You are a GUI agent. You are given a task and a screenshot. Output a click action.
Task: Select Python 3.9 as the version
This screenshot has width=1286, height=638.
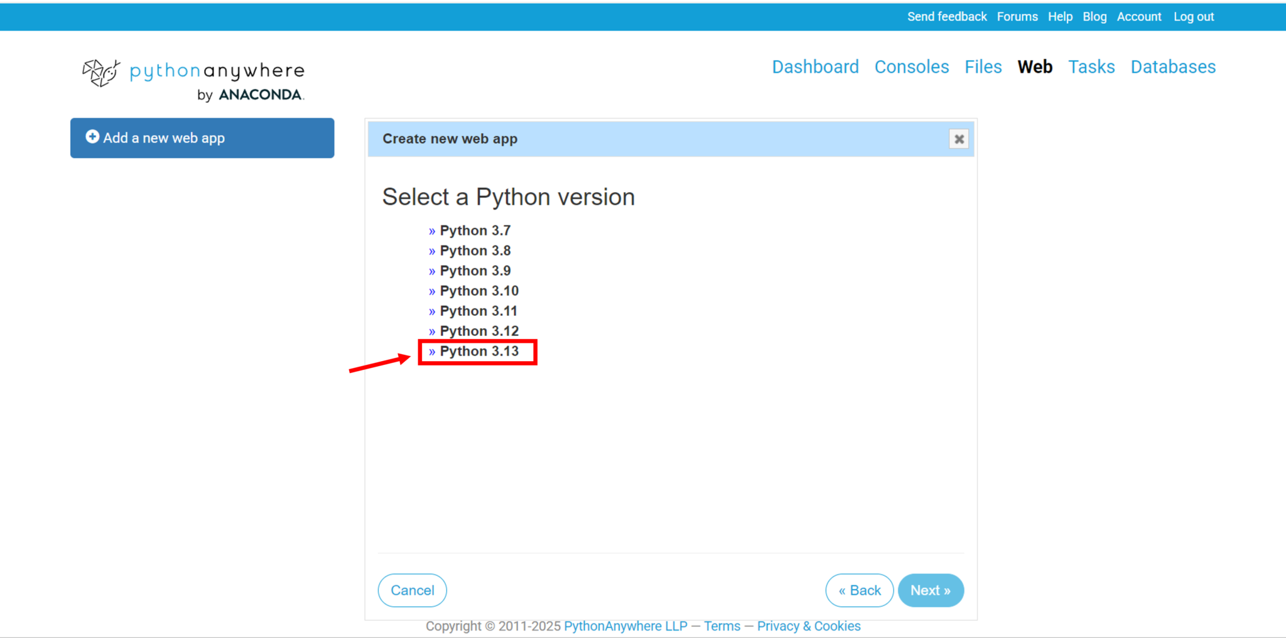(475, 271)
